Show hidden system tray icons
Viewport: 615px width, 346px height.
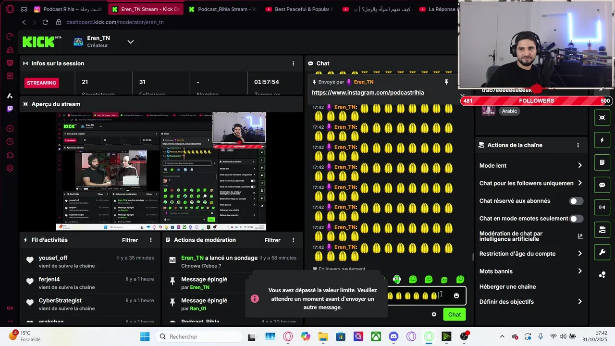502,336
